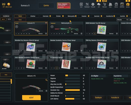Open the Ek Bilgiler section header
The image size is (131, 105).
[98, 76]
